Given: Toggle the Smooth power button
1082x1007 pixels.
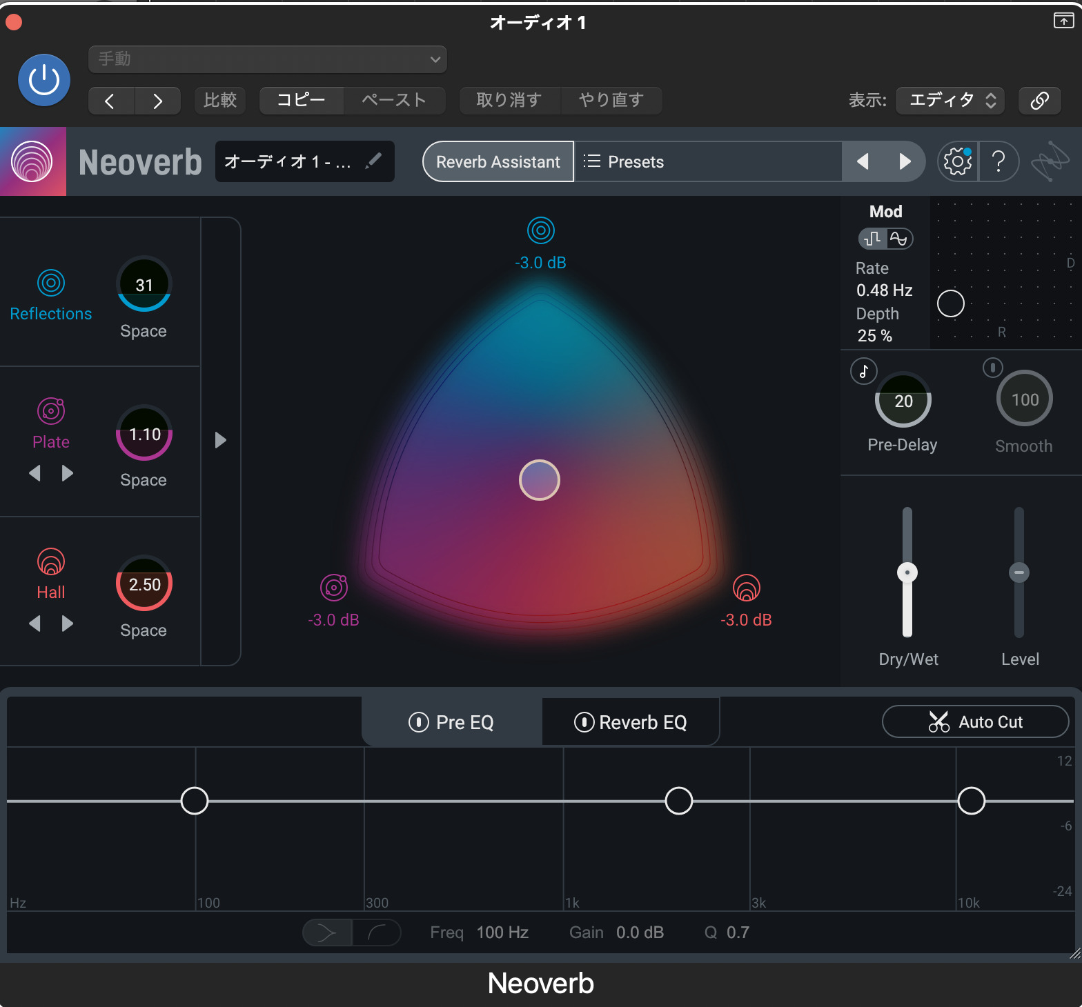Looking at the screenshot, I should [993, 367].
